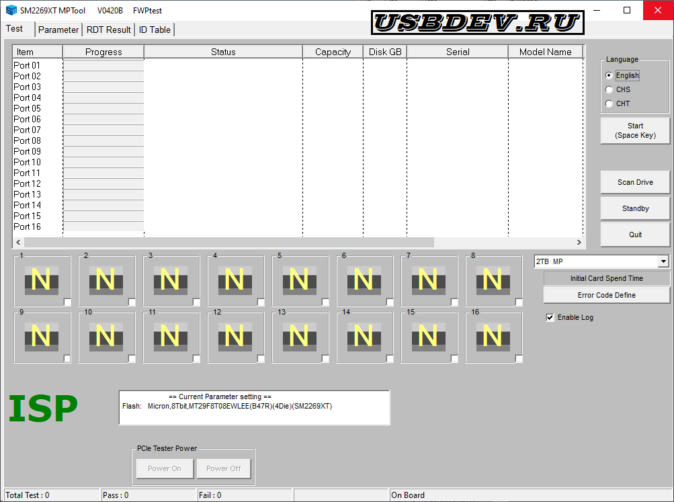The image size is (674, 502).
Task: Tick the checkbox on port 5 box
Action: [325, 302]
